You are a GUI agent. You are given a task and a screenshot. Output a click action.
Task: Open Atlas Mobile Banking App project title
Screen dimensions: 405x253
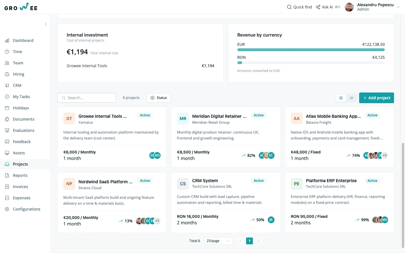pos(333,116)
